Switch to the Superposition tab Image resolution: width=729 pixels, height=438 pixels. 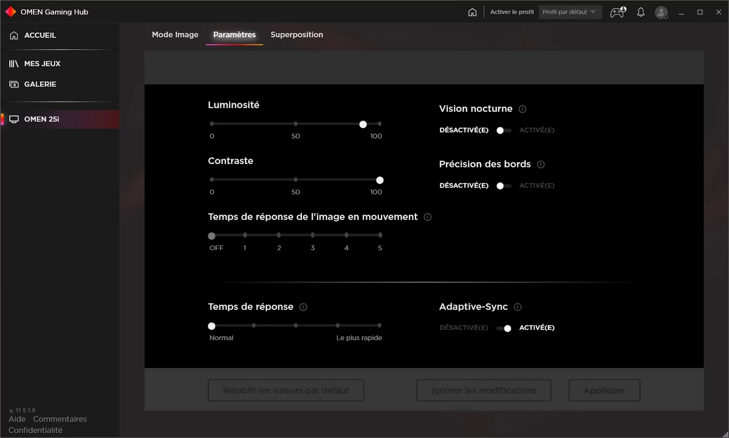(296, 35)
